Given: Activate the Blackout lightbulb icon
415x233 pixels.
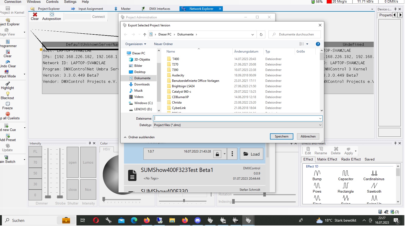Looking at the screenshot, I should pyautogui.click(x=8, y=94).
